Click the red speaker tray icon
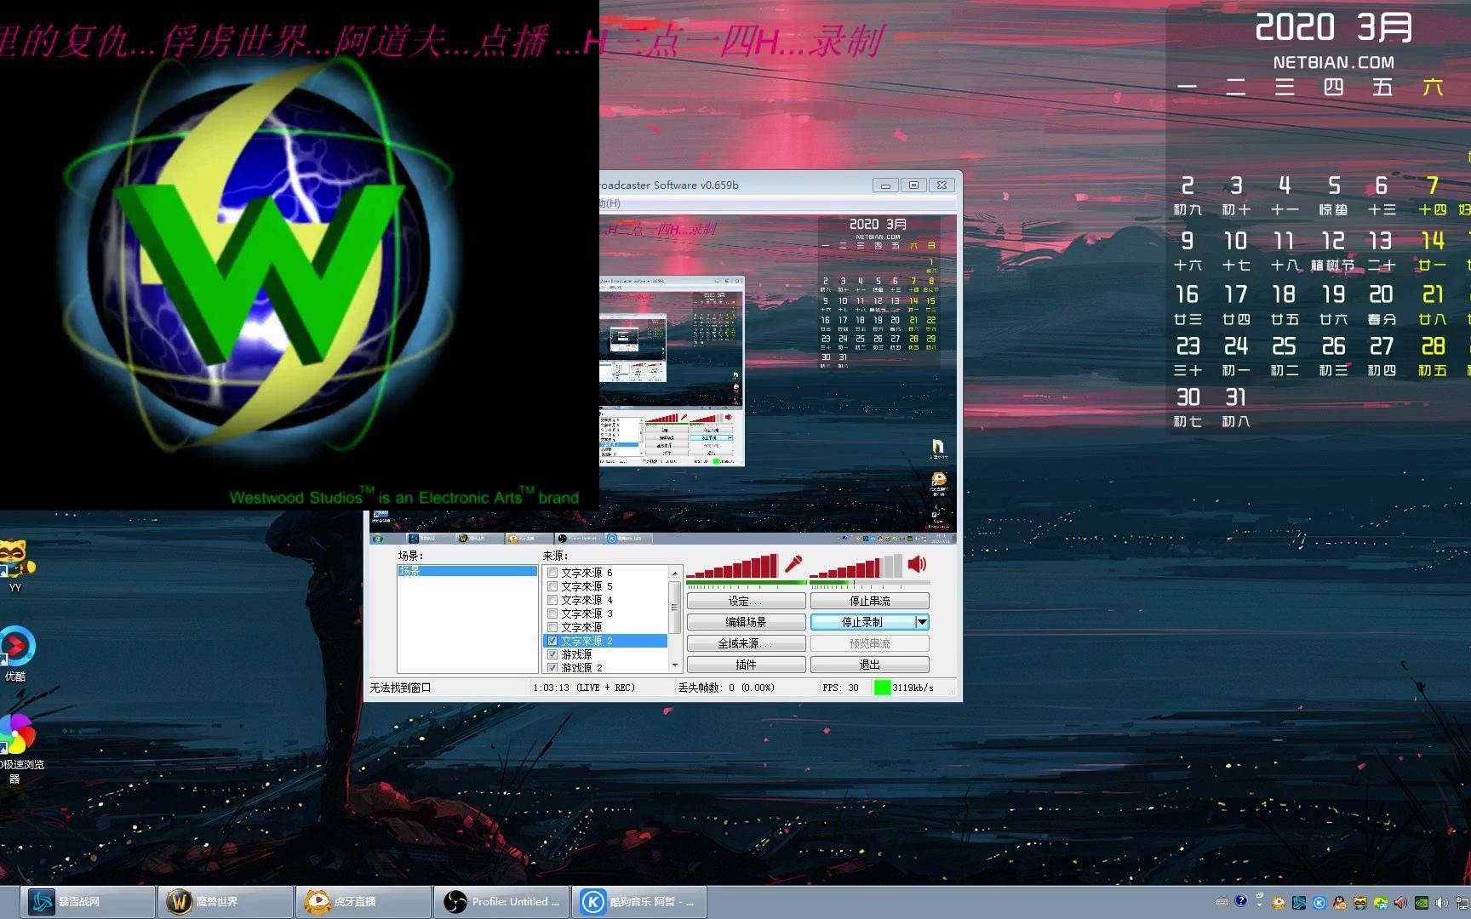The width and height of the screenshot is (1471, 919). pyautogui.click(x=1400, y=903)
